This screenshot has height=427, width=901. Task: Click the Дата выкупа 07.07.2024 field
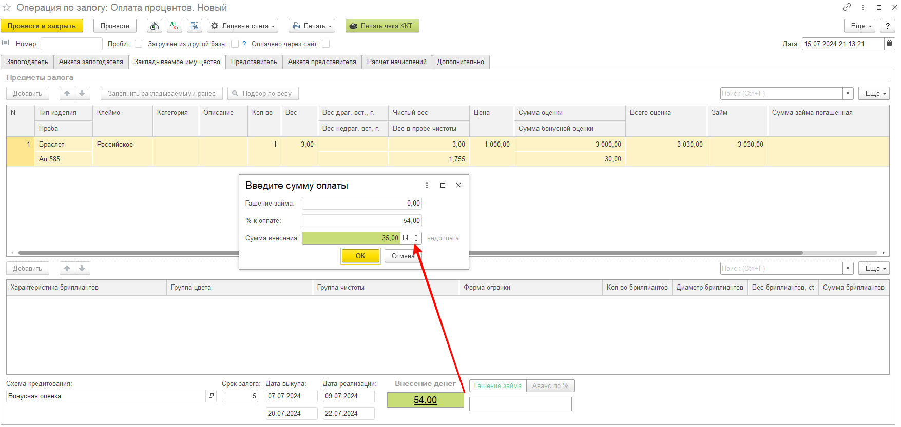(x=292, y=396)
